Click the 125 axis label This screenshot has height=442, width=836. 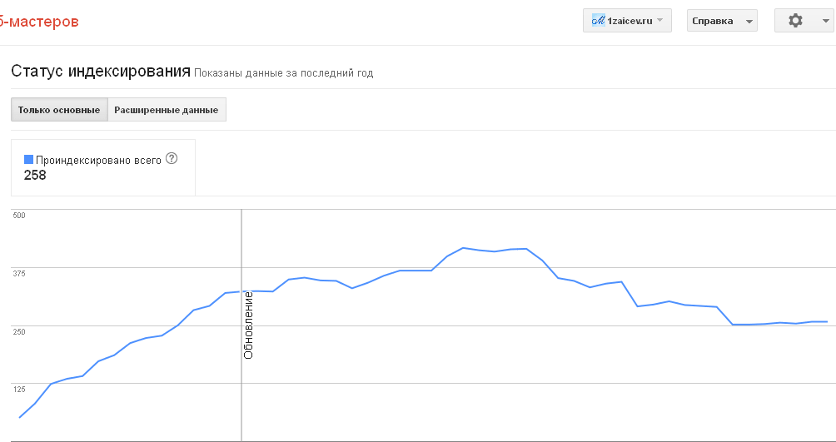click(x=20, y=390)
